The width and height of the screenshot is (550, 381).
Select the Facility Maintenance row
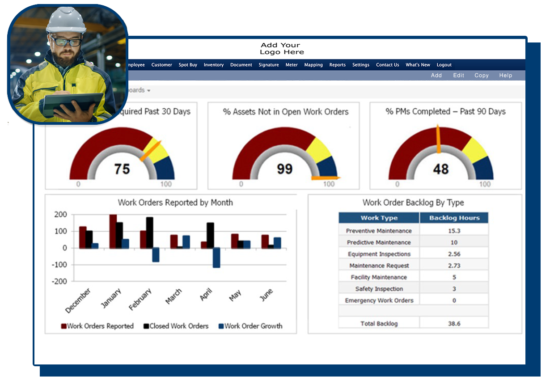414,277
